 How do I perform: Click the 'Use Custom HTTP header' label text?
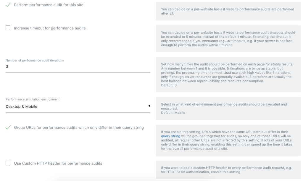(58, 163)
